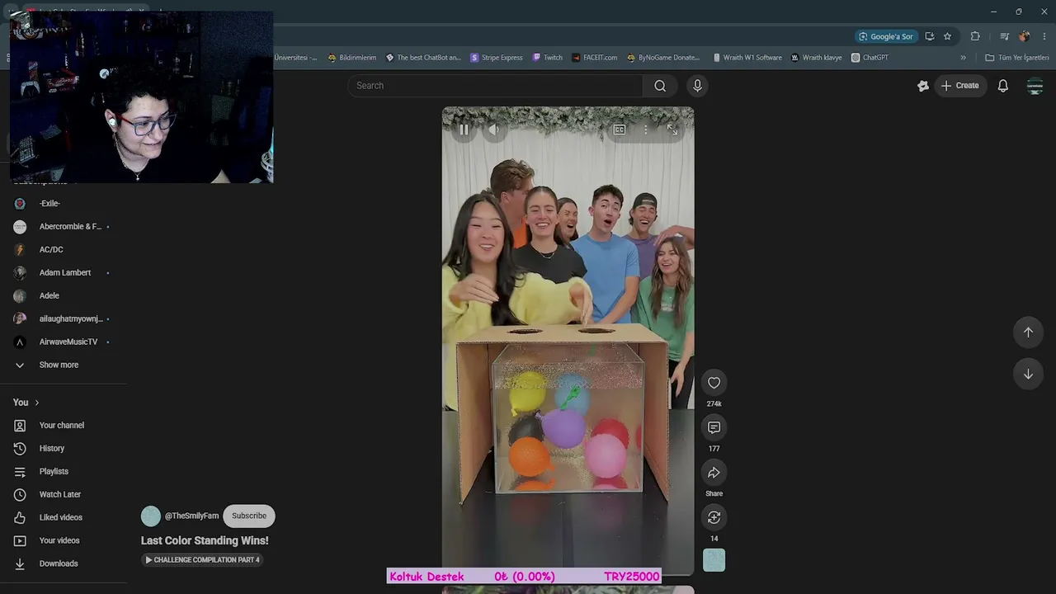Remix this short
The image size is (1056, 594).
(714, 517)
